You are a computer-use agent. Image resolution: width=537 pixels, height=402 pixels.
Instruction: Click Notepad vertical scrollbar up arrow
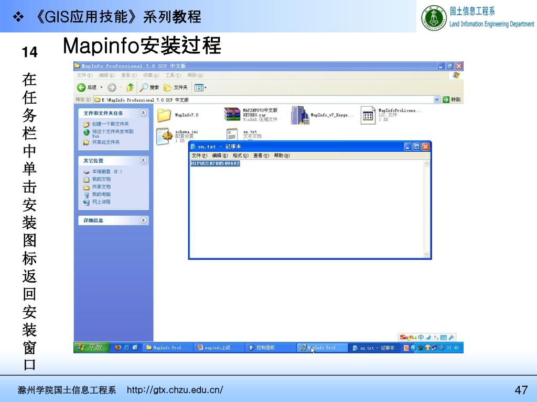click(427, 164)
